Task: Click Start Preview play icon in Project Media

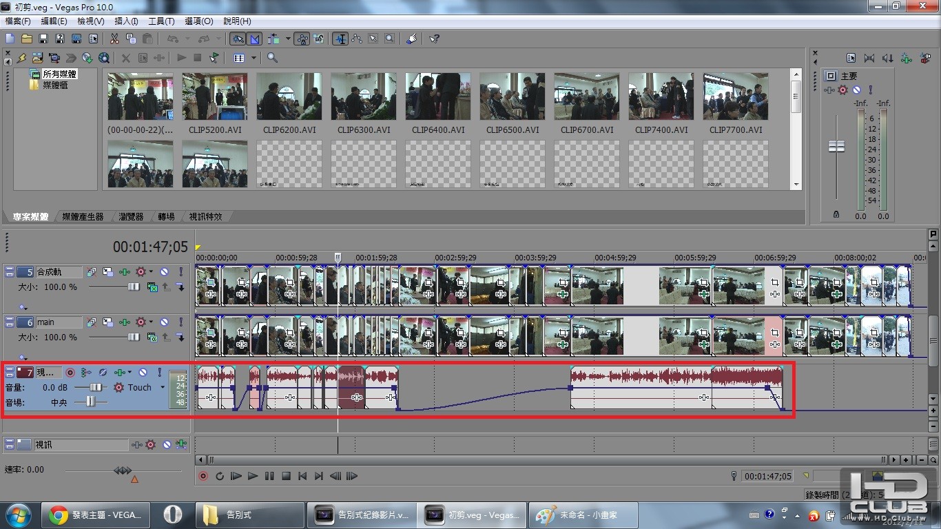Action: 181,58
